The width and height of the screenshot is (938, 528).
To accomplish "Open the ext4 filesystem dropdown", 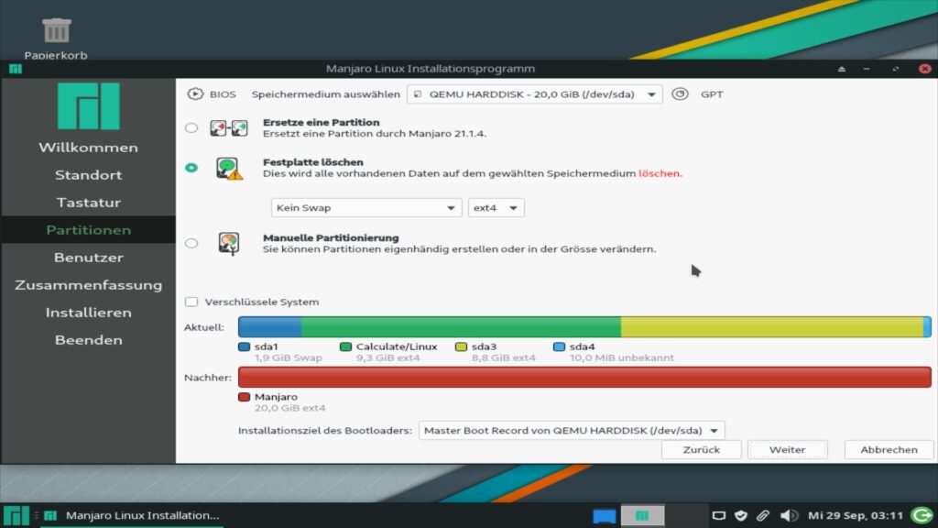I will [x=496, y=208].
